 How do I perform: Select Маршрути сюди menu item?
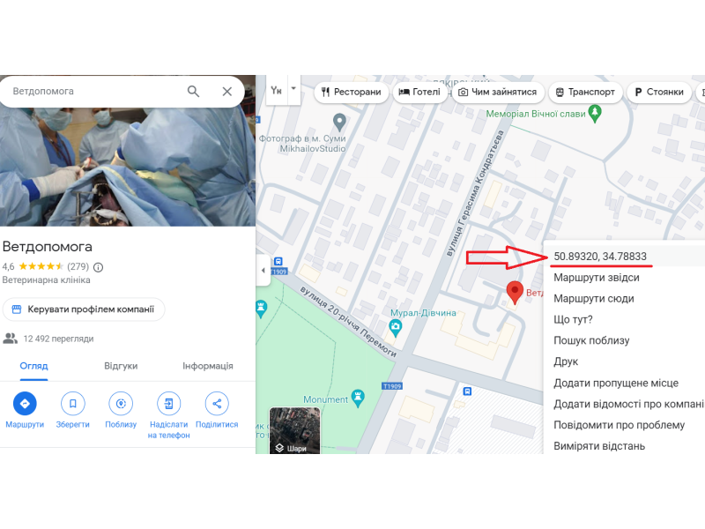tap(624, 299)
